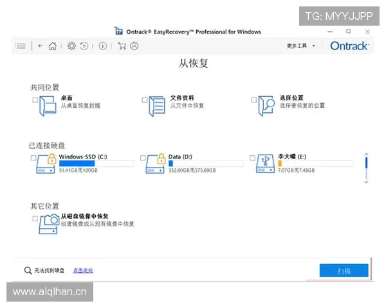The width and height of the screenshot is (386, 308).
Task: Maximize the EasyRecovery window
Action: [348, 31]
